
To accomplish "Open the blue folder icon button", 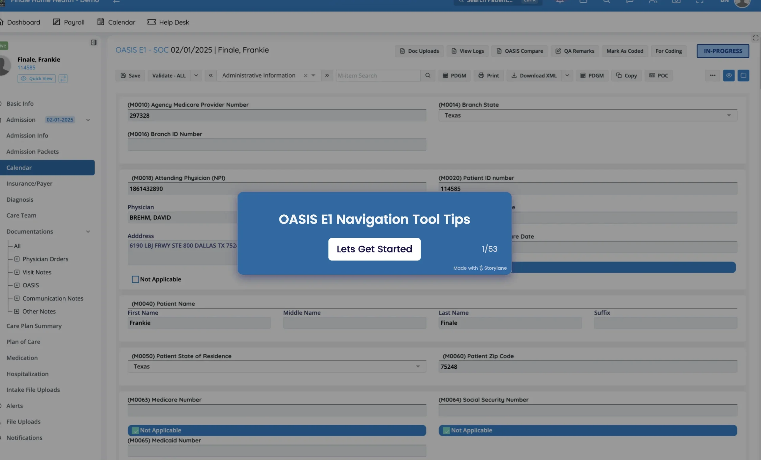I will 743,75.
